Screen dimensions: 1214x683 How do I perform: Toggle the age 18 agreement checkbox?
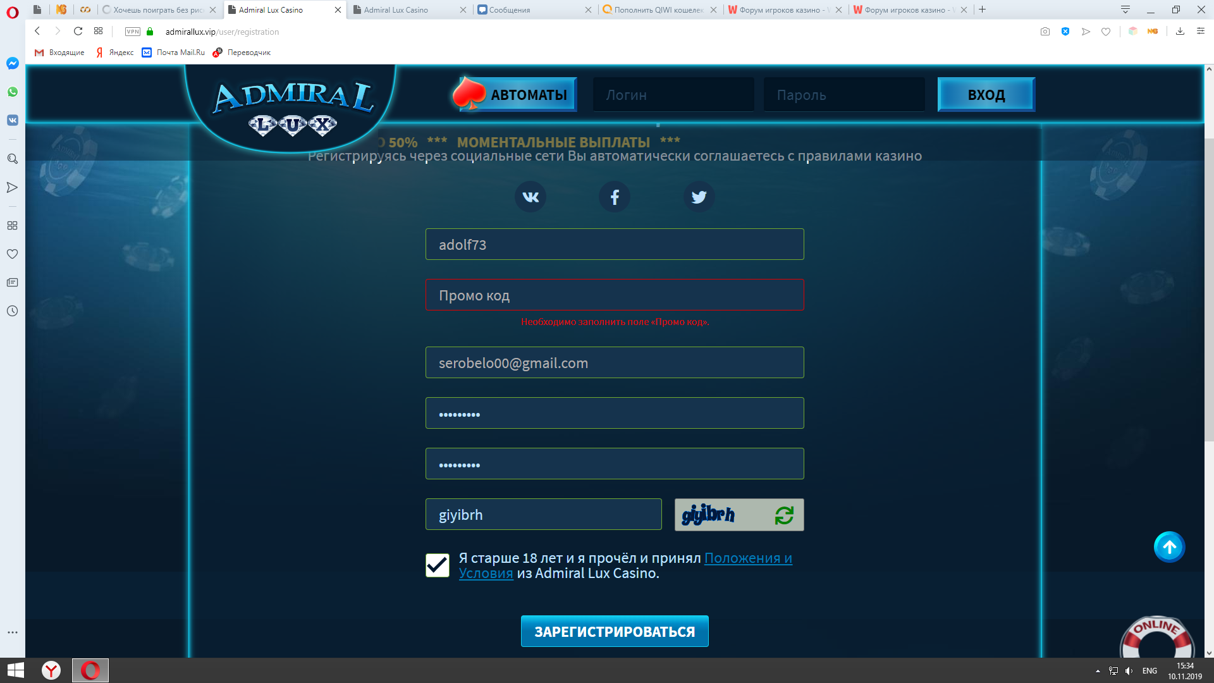click(438, 565)
